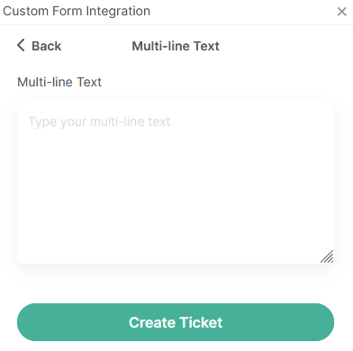Click the diagonal-lines resize handle
353x351 pixels.
[x=327, y=256]
